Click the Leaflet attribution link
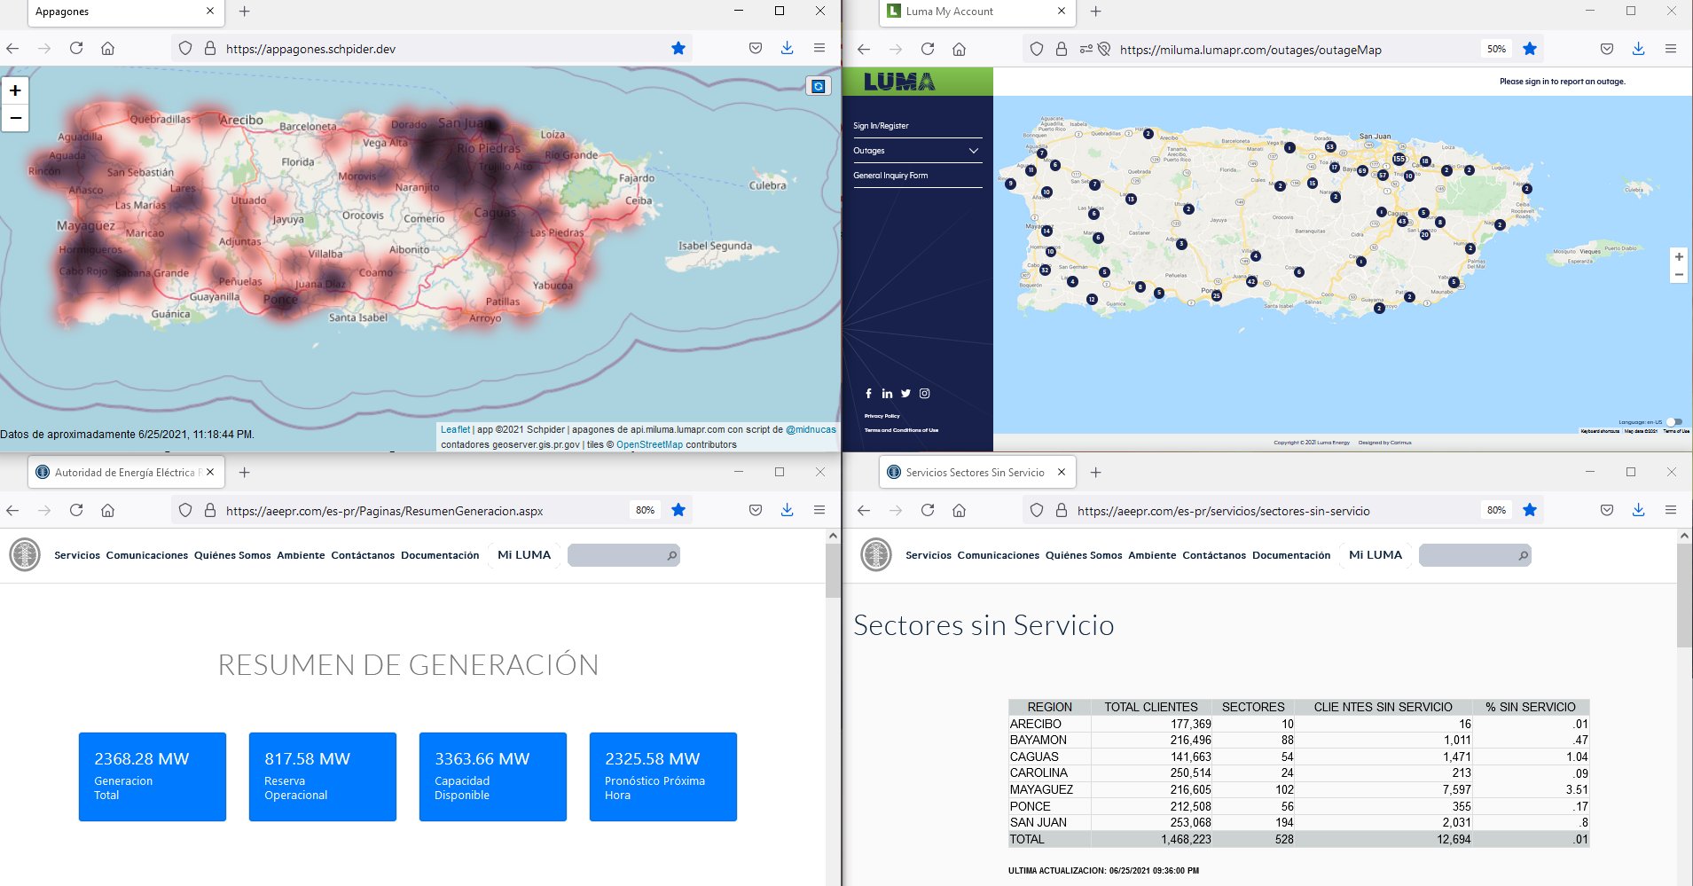 pyautogui.click(x=456, y=429)
